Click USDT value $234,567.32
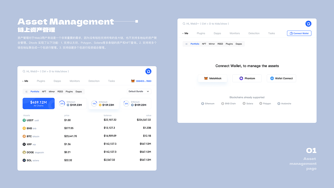This screenshot has width=334, height=188. pyautogui.click(x=144, y=120)
